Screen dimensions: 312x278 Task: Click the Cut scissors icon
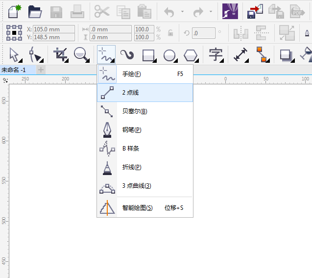point(102,12)
